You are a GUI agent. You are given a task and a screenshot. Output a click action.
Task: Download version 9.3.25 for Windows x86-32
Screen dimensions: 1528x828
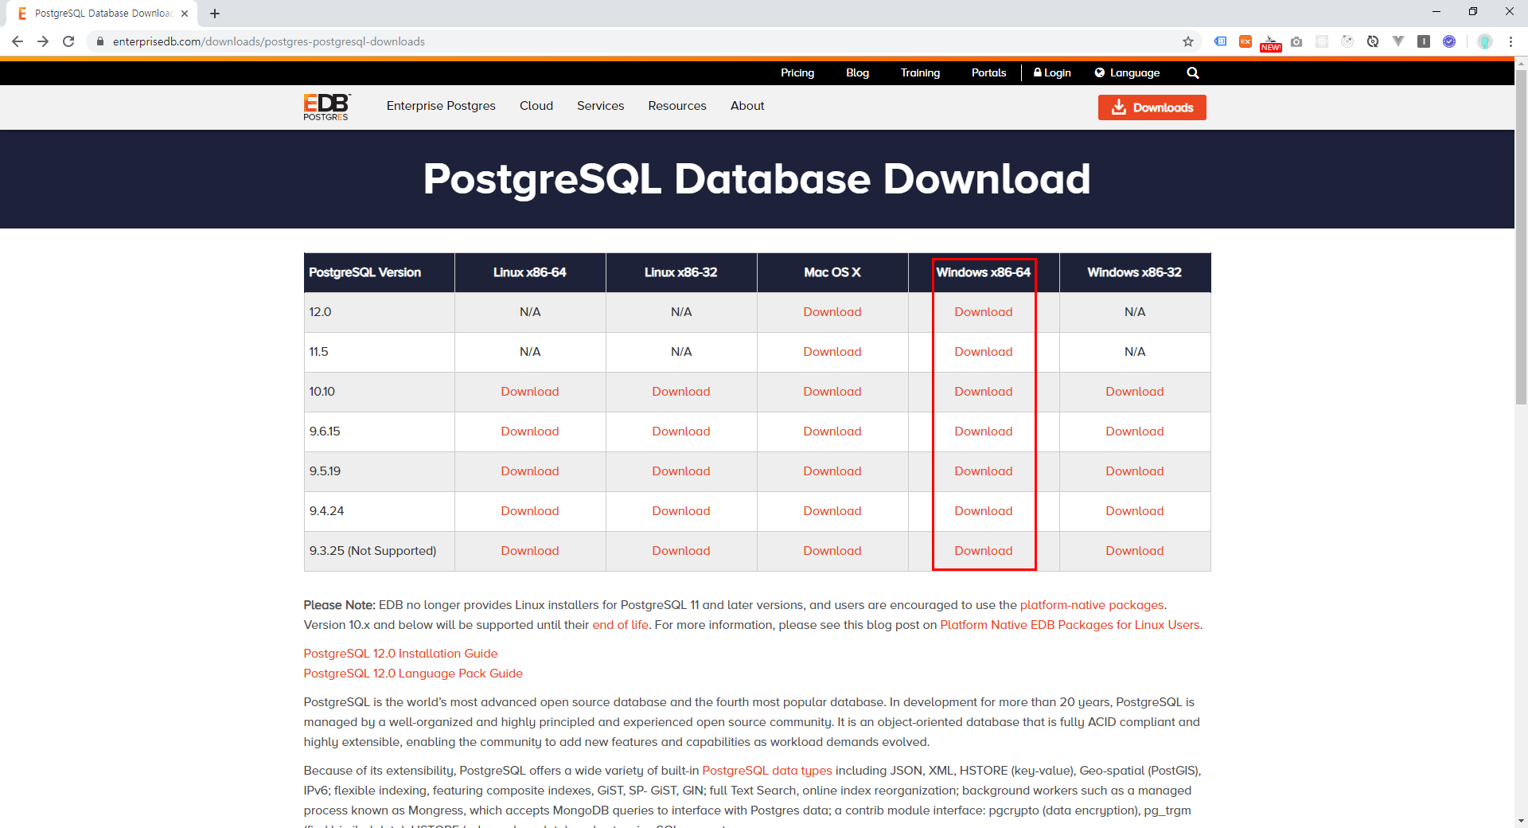1135,551
